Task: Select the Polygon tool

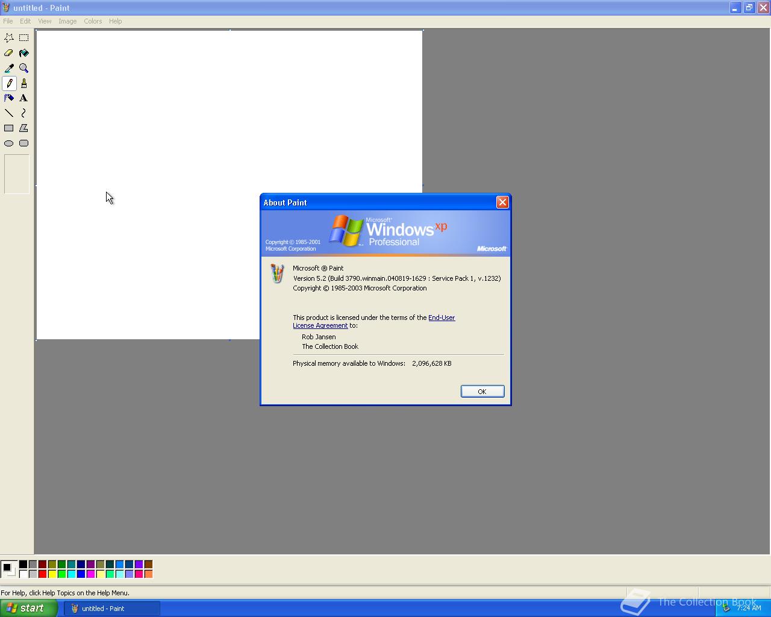Action: point(24,128)
